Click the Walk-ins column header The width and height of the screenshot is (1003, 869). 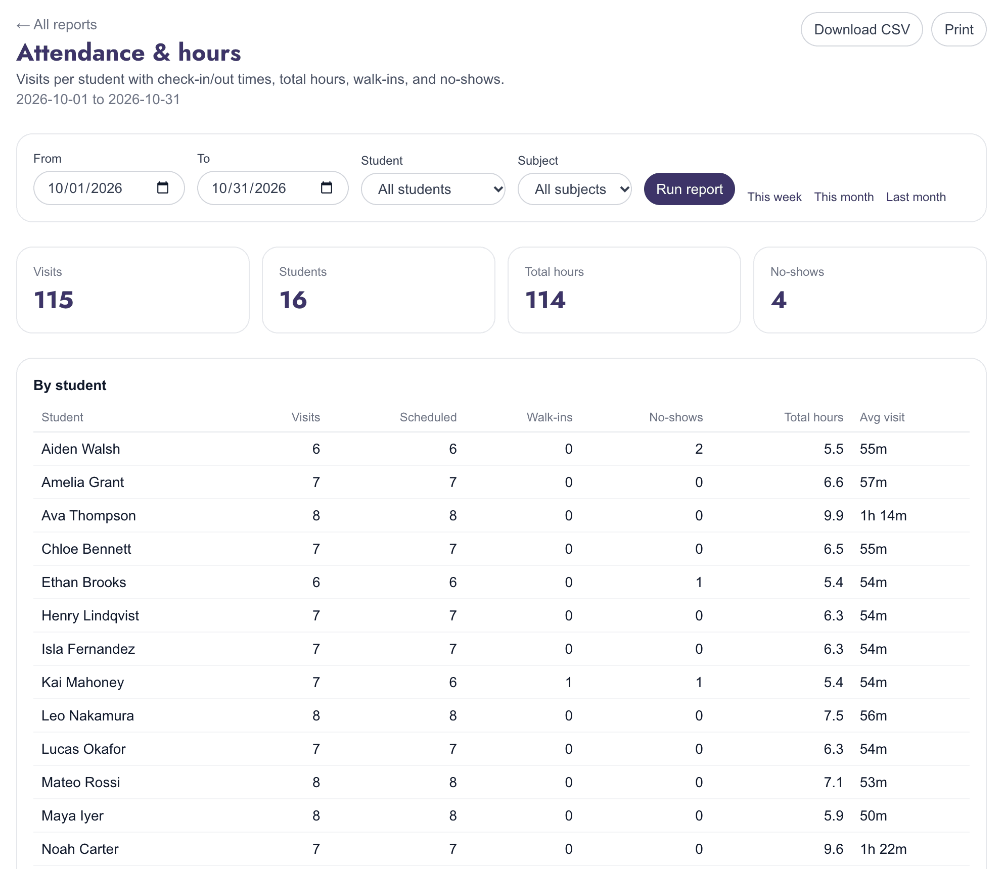coord(550,417)
